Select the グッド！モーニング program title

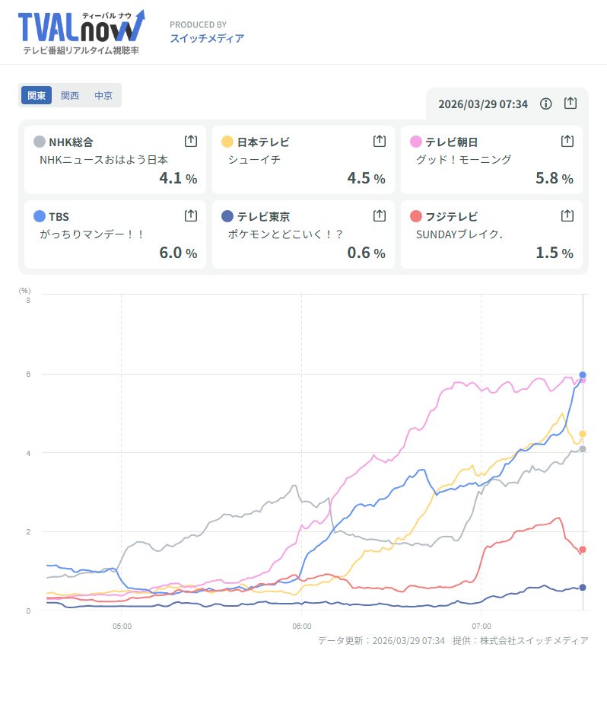463,160
